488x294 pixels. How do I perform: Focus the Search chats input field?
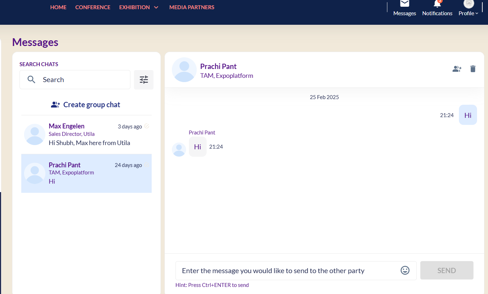(83, 80)
